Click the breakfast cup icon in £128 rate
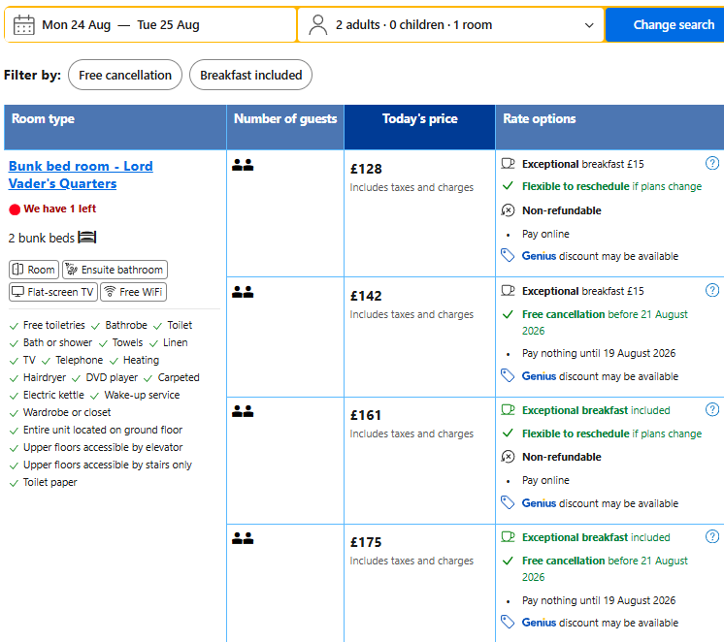Viewport: 724px width, 642px height. coord(508,163)
